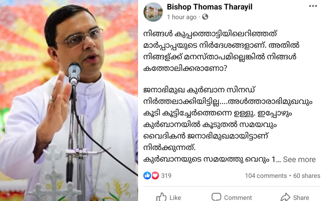Click the first Malayalam paragraph of post
The image size is (322, 201).
(x=221, y=51)
